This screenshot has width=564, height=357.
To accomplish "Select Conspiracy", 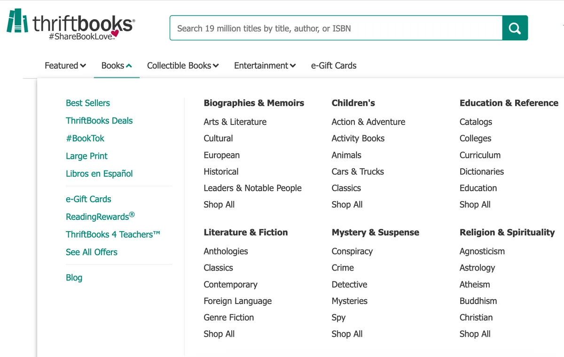I will pyautogui.click(x=352, y=251).
